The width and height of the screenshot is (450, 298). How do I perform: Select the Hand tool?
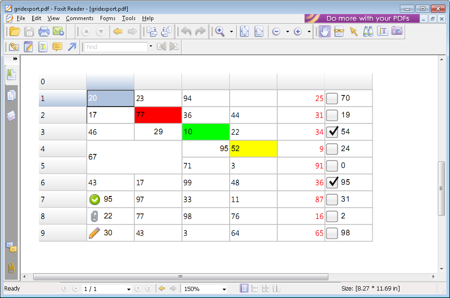pyautogui.click(x=324, y=31)
